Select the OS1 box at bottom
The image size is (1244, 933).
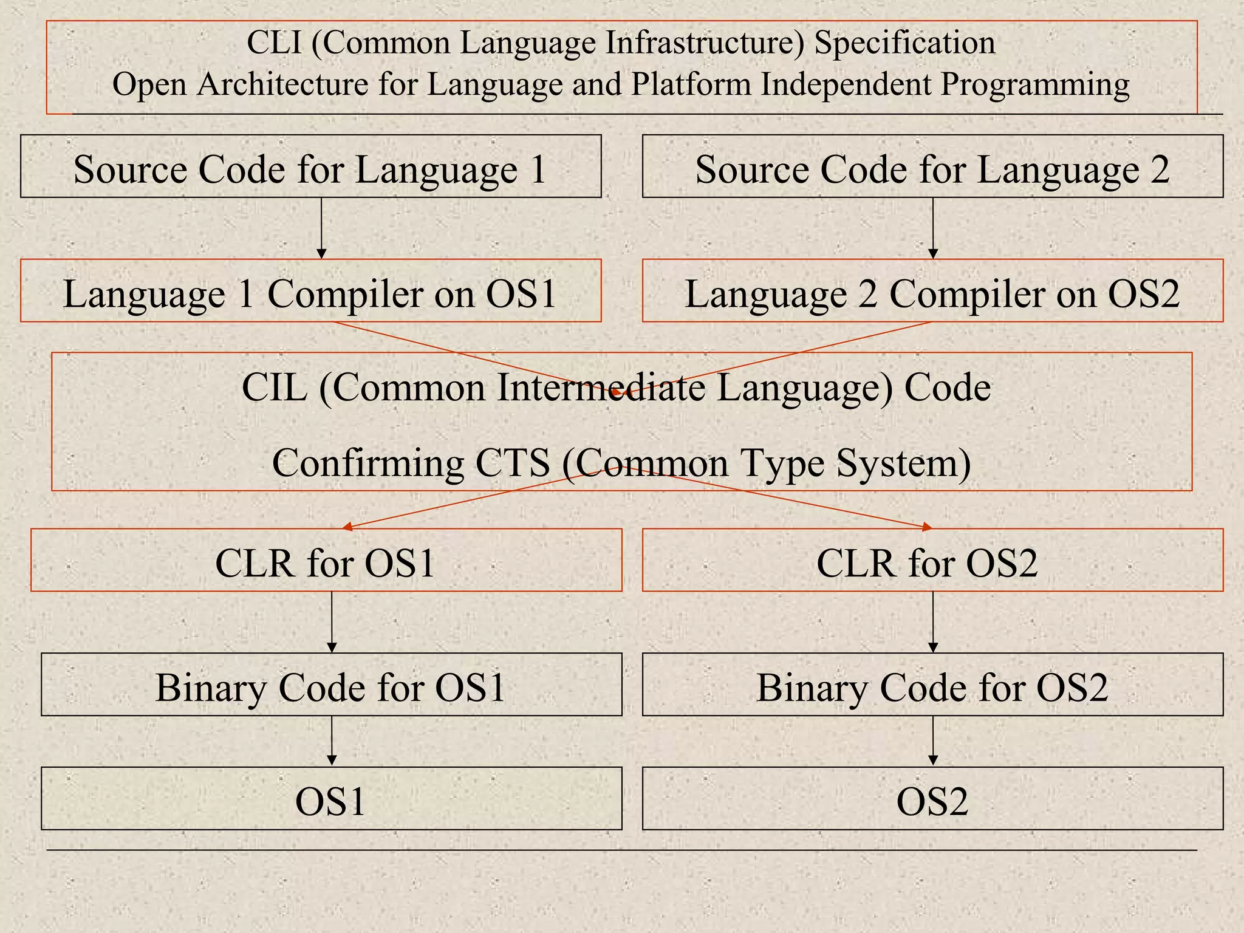pyautogui.click(x=331, y=800)
